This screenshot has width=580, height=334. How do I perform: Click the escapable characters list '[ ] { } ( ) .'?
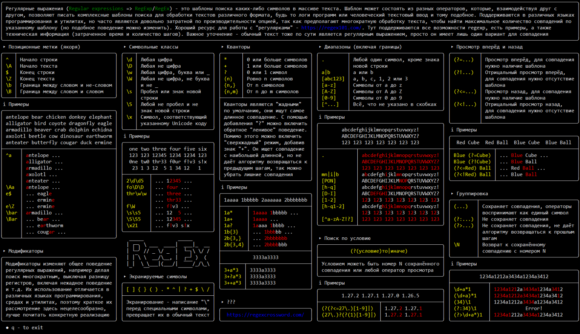[168, 289]
